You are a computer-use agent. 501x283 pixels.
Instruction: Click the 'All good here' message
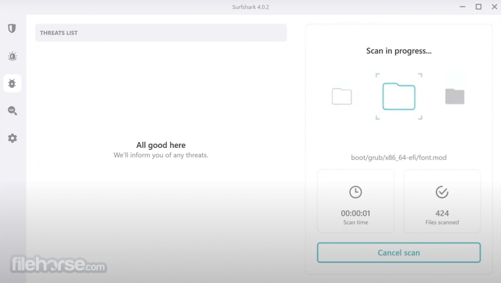(161, 145)
